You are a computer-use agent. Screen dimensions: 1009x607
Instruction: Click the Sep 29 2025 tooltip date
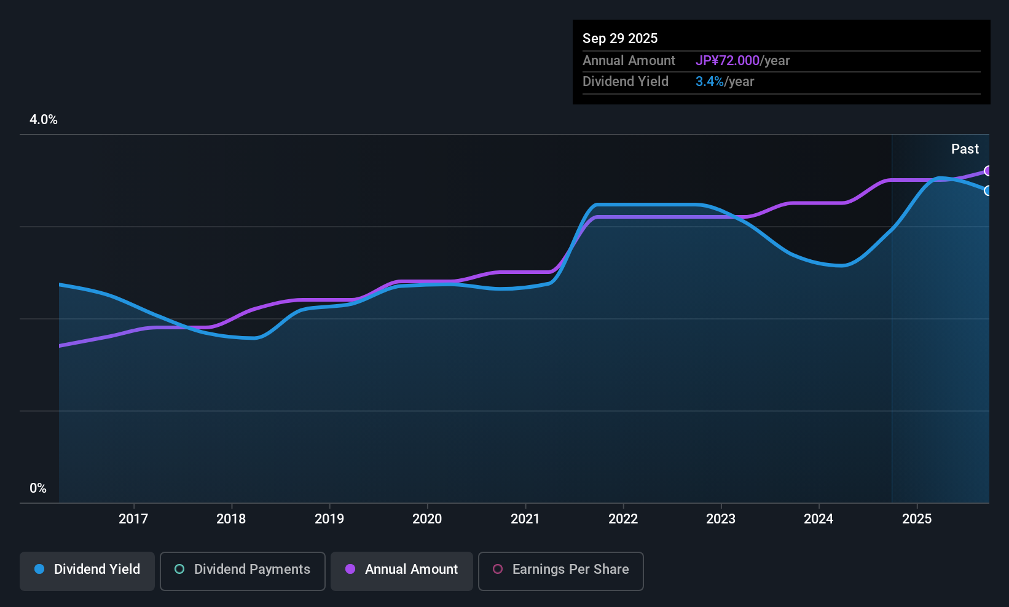[620, 39]
